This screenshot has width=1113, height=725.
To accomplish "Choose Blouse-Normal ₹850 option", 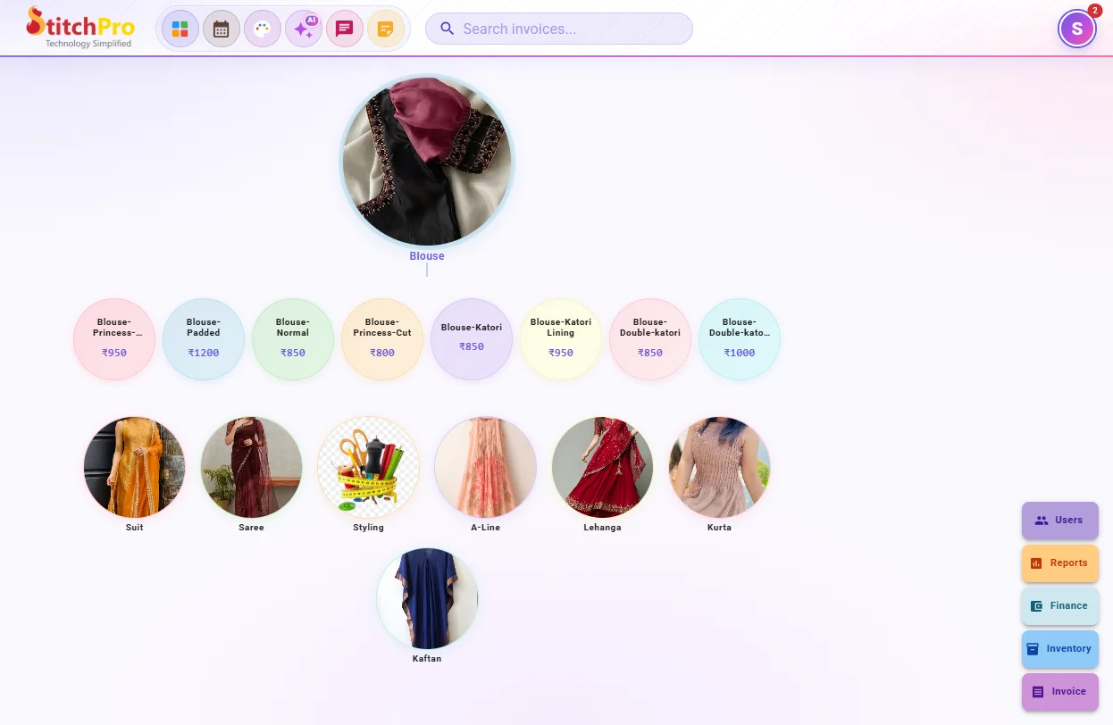I will click(293, 339).
